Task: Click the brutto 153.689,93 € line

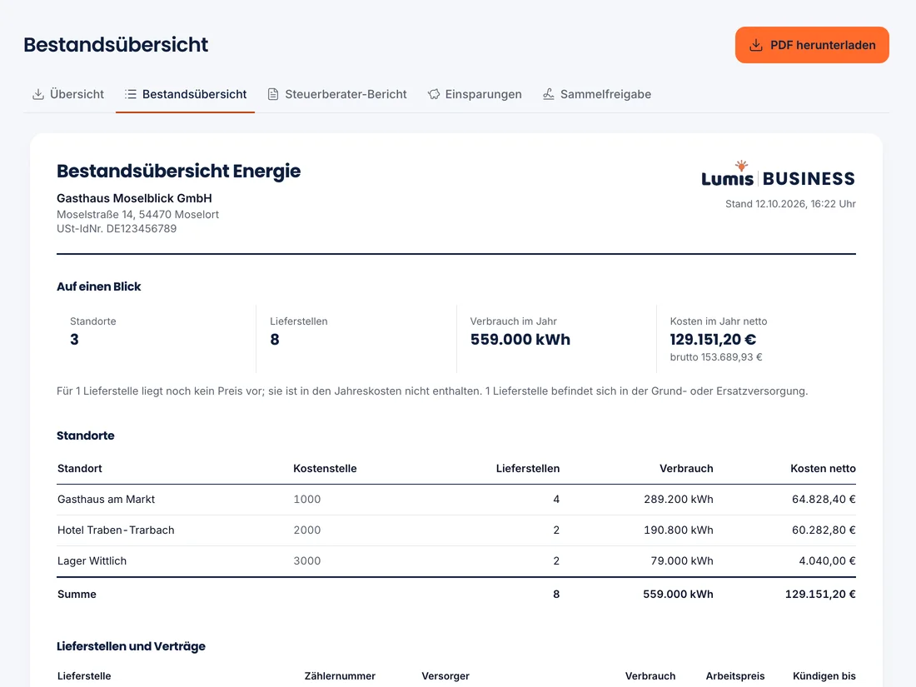Action: (716, 357)
